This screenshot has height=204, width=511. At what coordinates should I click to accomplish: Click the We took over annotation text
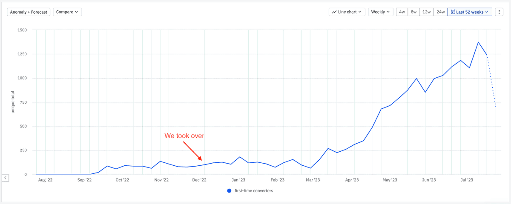[185, 136]
